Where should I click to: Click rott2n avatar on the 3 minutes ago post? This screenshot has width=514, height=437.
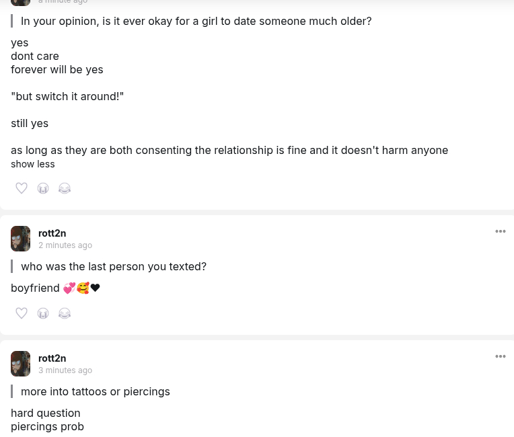21,364
